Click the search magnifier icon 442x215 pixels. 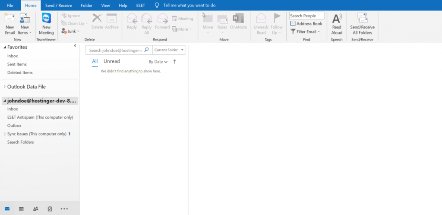(146, 50)
